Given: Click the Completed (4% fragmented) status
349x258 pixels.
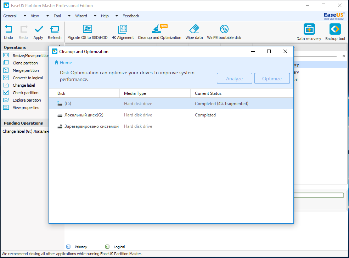Looking at the screenshot, I should (221, 104).
